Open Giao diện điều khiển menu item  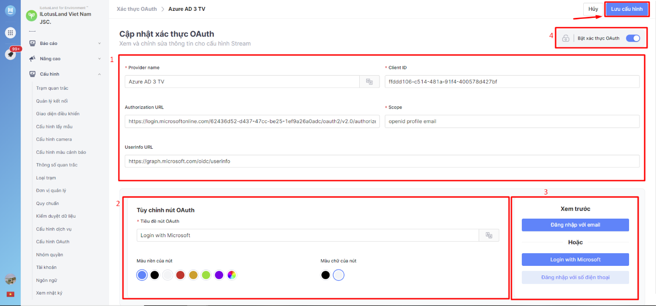coord(58,114)
